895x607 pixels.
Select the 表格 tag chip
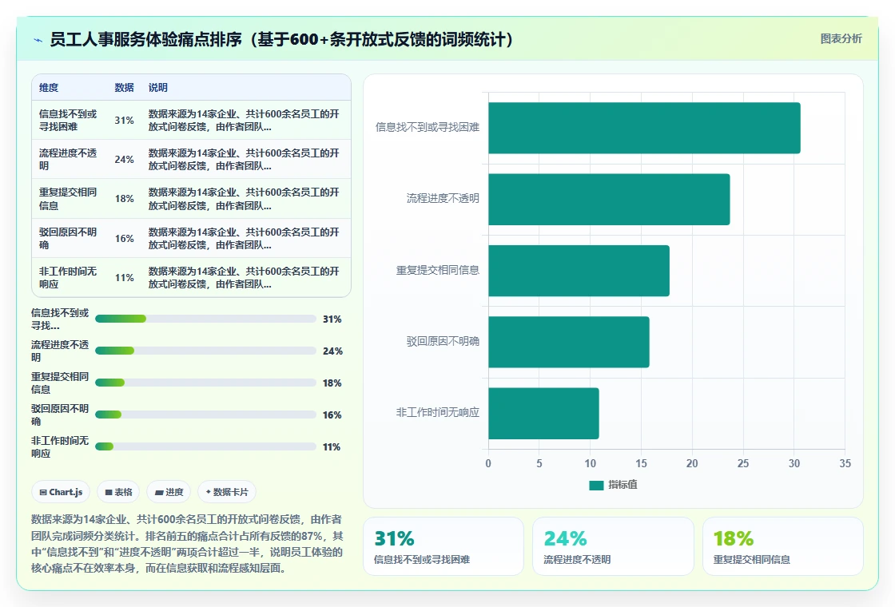(118, 492)
